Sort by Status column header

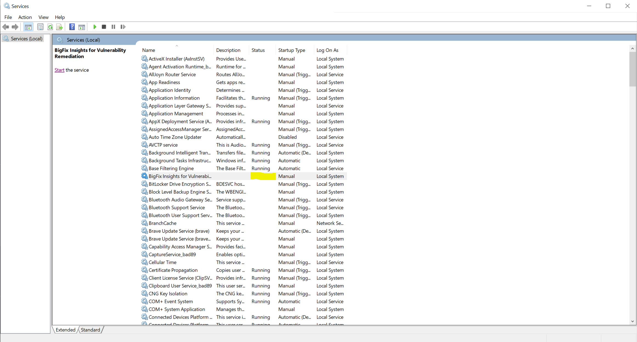pos(258,50)
